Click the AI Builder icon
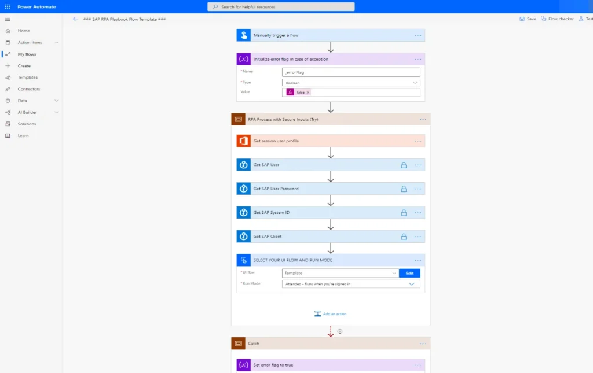The height and width of the screenshot is (373, 593). coord(8,112)
